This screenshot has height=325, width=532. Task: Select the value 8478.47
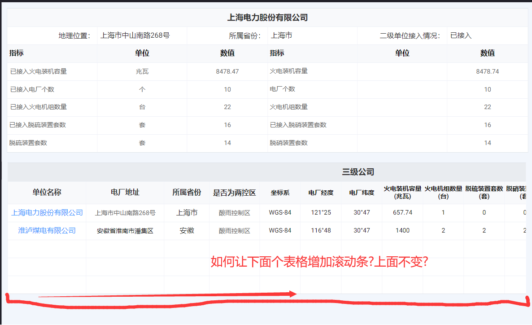(227, 71)
